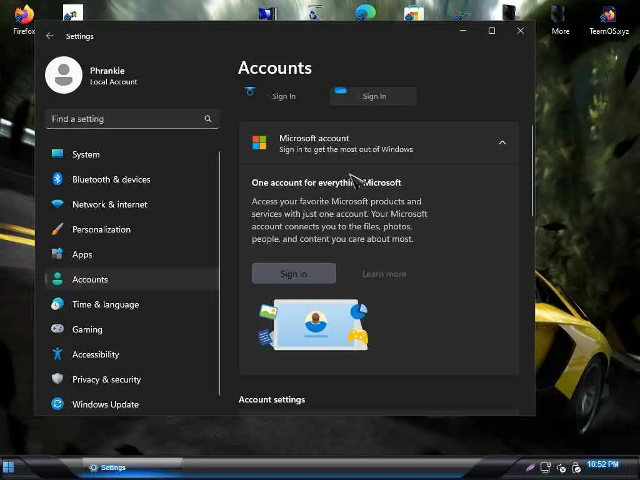
Task: Click the Privacy shield icon
Action: point(57,379)
